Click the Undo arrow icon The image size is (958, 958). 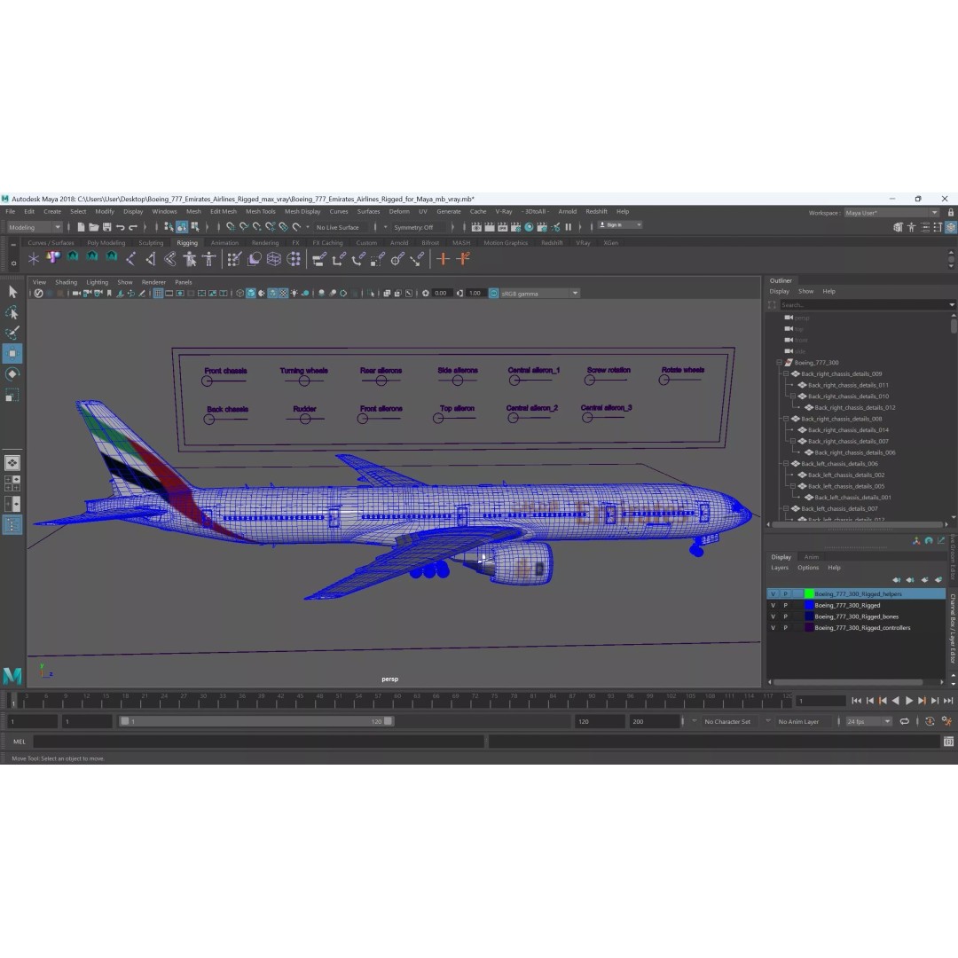(x=121, y=227)
